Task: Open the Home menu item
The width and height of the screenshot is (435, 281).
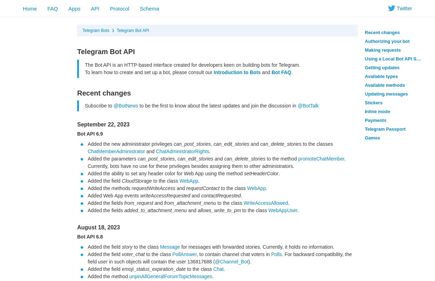Action: 30,8
